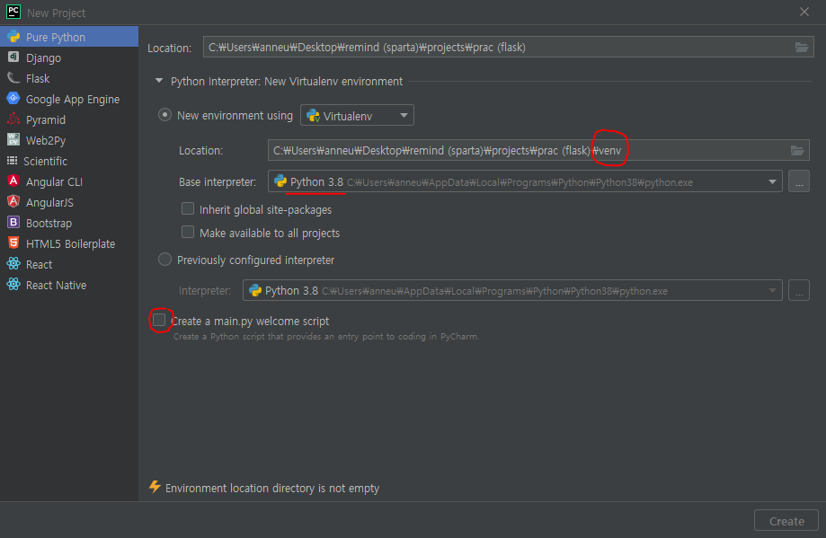Click 'Python Interpreter: New Virtualenv environment' heading

point(287,81)
